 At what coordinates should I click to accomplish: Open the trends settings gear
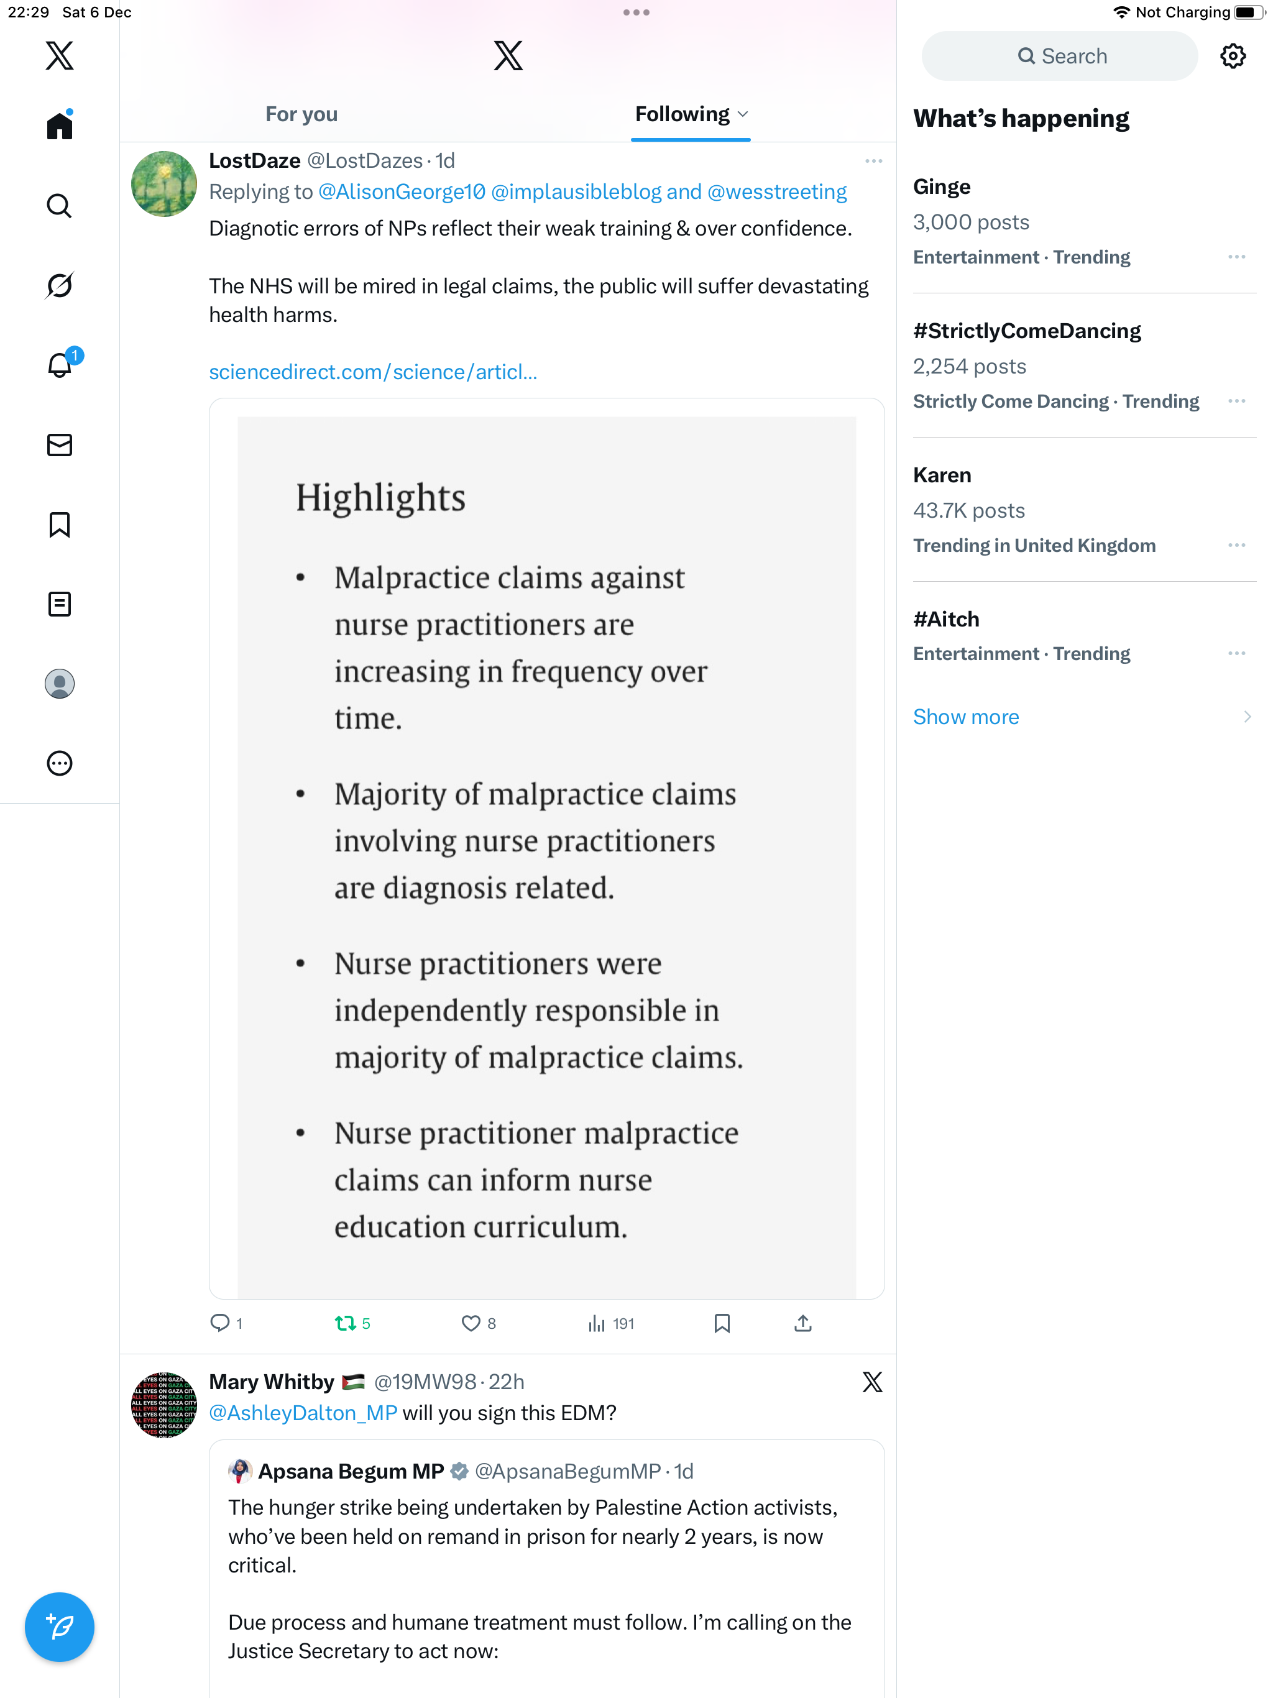1233,56
